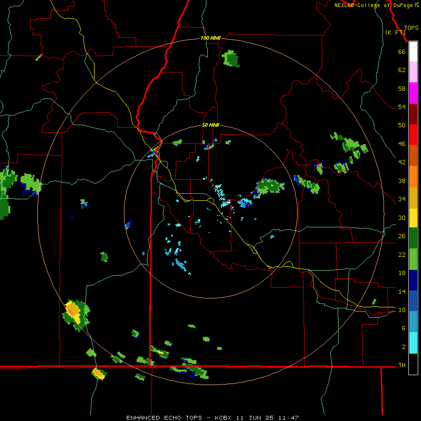Screen dimensions: 421x421
Task: Click the legend value "42"
Action: (402, 162)
